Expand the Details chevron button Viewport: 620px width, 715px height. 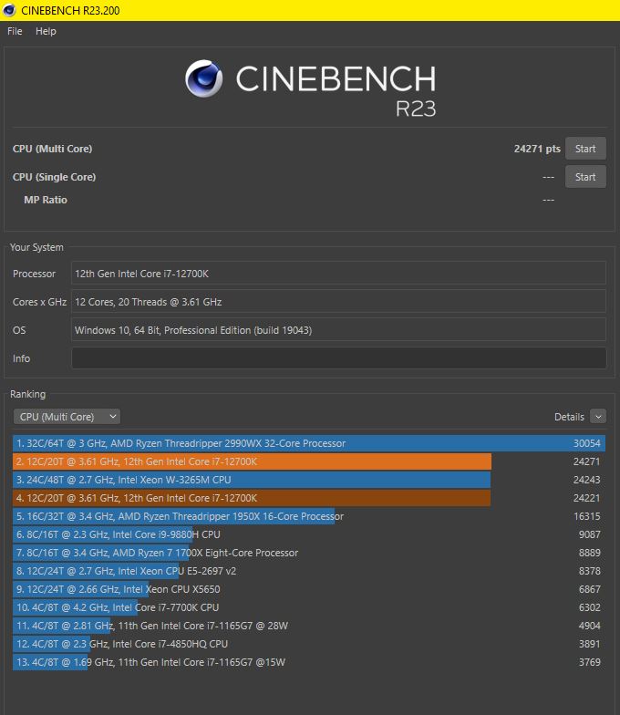pos(598,416)
